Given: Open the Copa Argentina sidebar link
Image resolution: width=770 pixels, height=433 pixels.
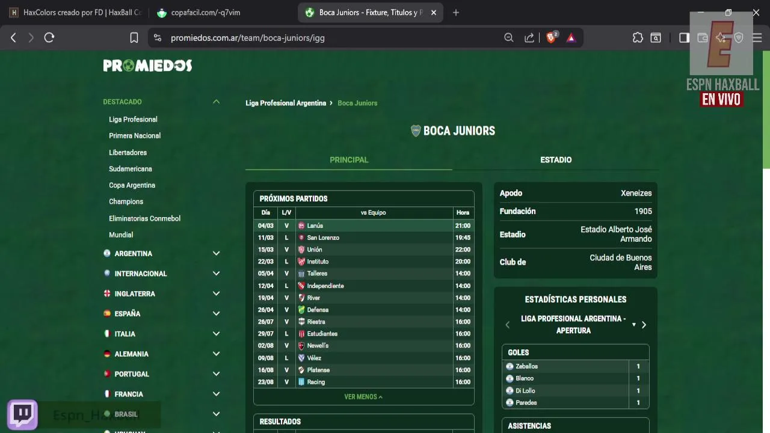Looking at the screenshot, I should click(x=132, y=185).
